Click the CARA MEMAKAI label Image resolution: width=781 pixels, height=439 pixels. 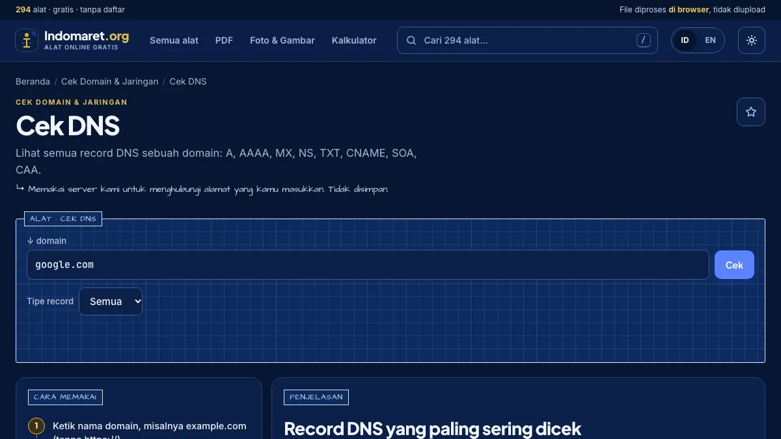(65, 397)
